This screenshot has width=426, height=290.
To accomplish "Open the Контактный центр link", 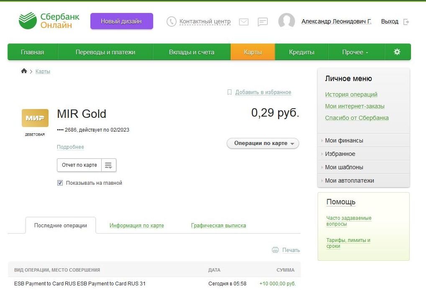I will click(x=205, y=21).
